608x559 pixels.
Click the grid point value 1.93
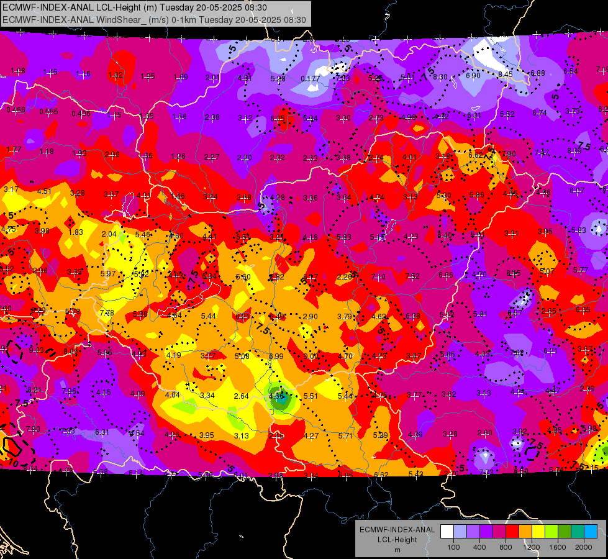pyautogui.click(x=79, y=153)
